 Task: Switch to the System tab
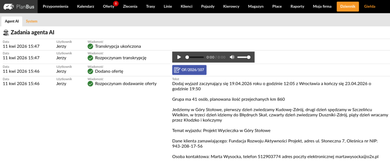click(31, 21)
